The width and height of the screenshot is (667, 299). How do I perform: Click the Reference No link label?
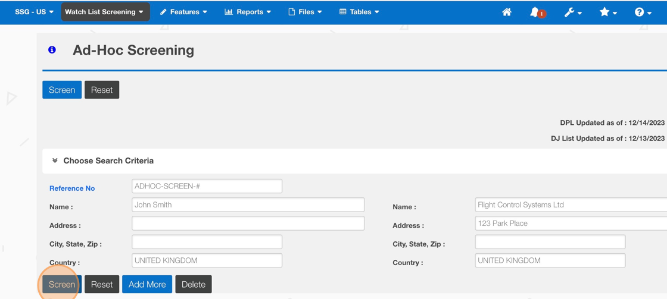tap(72, 188)
